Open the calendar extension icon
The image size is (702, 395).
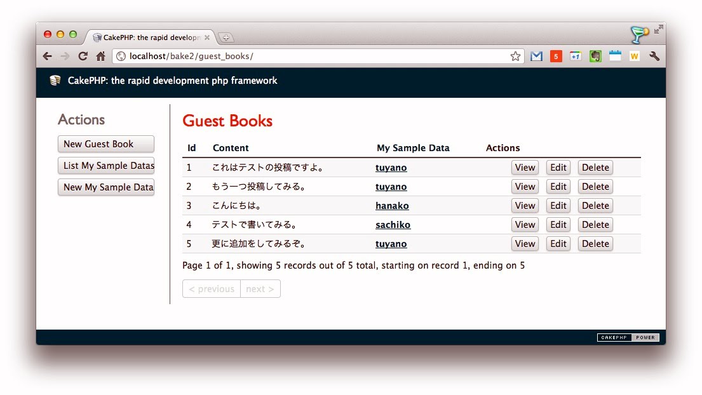pos(614,57)
